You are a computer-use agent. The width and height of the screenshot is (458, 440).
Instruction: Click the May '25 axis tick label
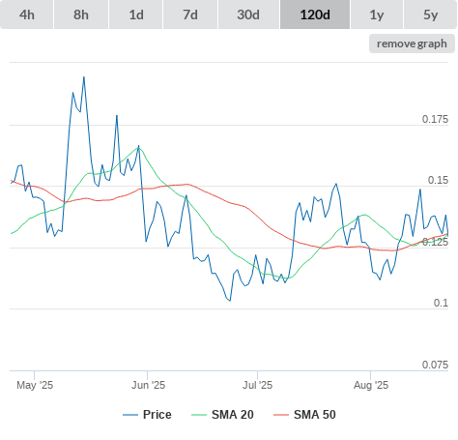35,385
